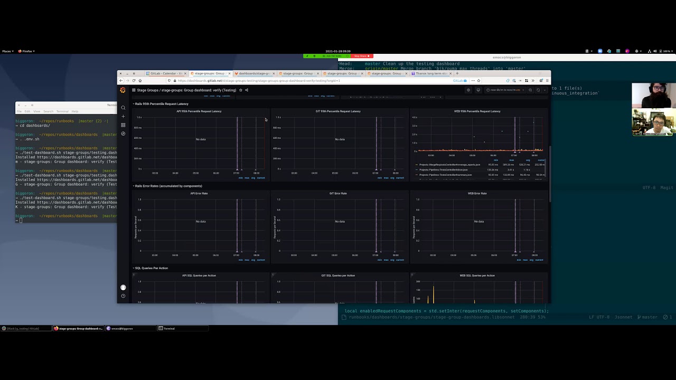Open the Create plus icon in Grafana sidebar

(x=123, y=116)
